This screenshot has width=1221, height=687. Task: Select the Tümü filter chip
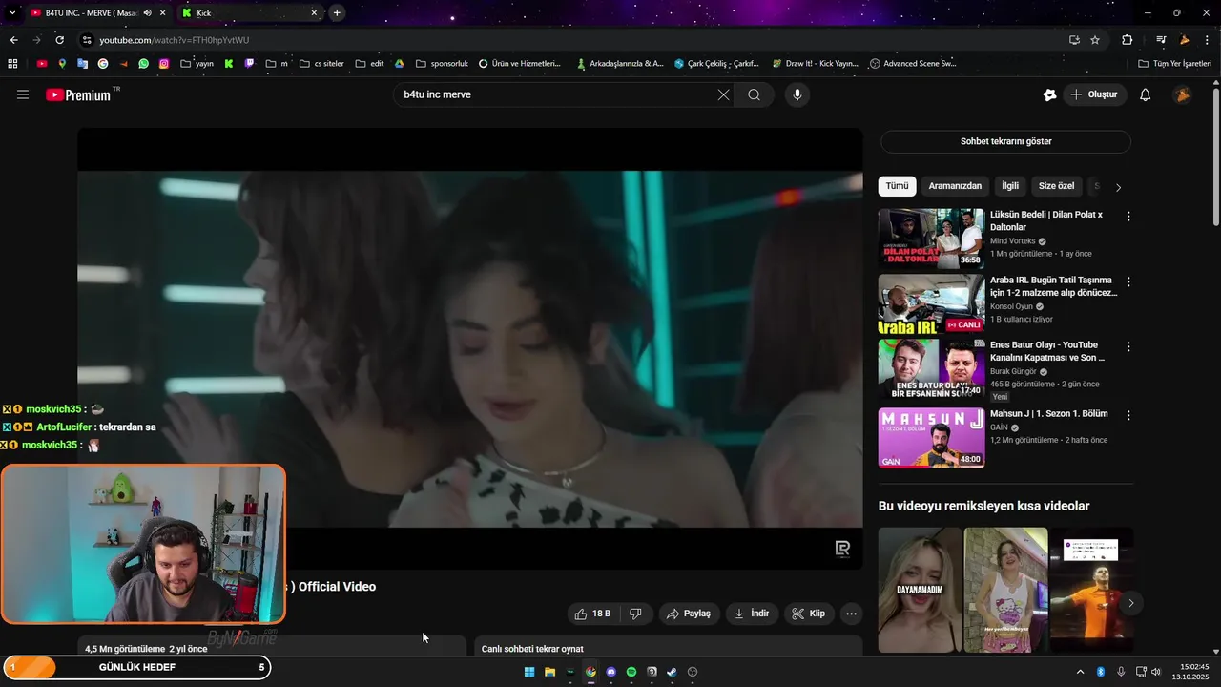click(x=898, y=186)
